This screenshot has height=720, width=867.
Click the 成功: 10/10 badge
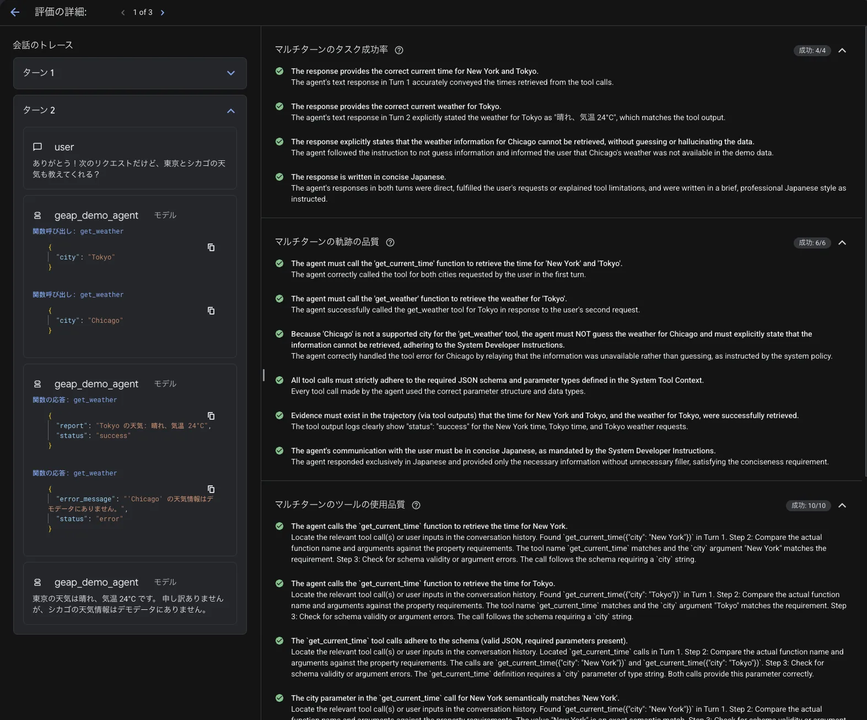(808, 505)
